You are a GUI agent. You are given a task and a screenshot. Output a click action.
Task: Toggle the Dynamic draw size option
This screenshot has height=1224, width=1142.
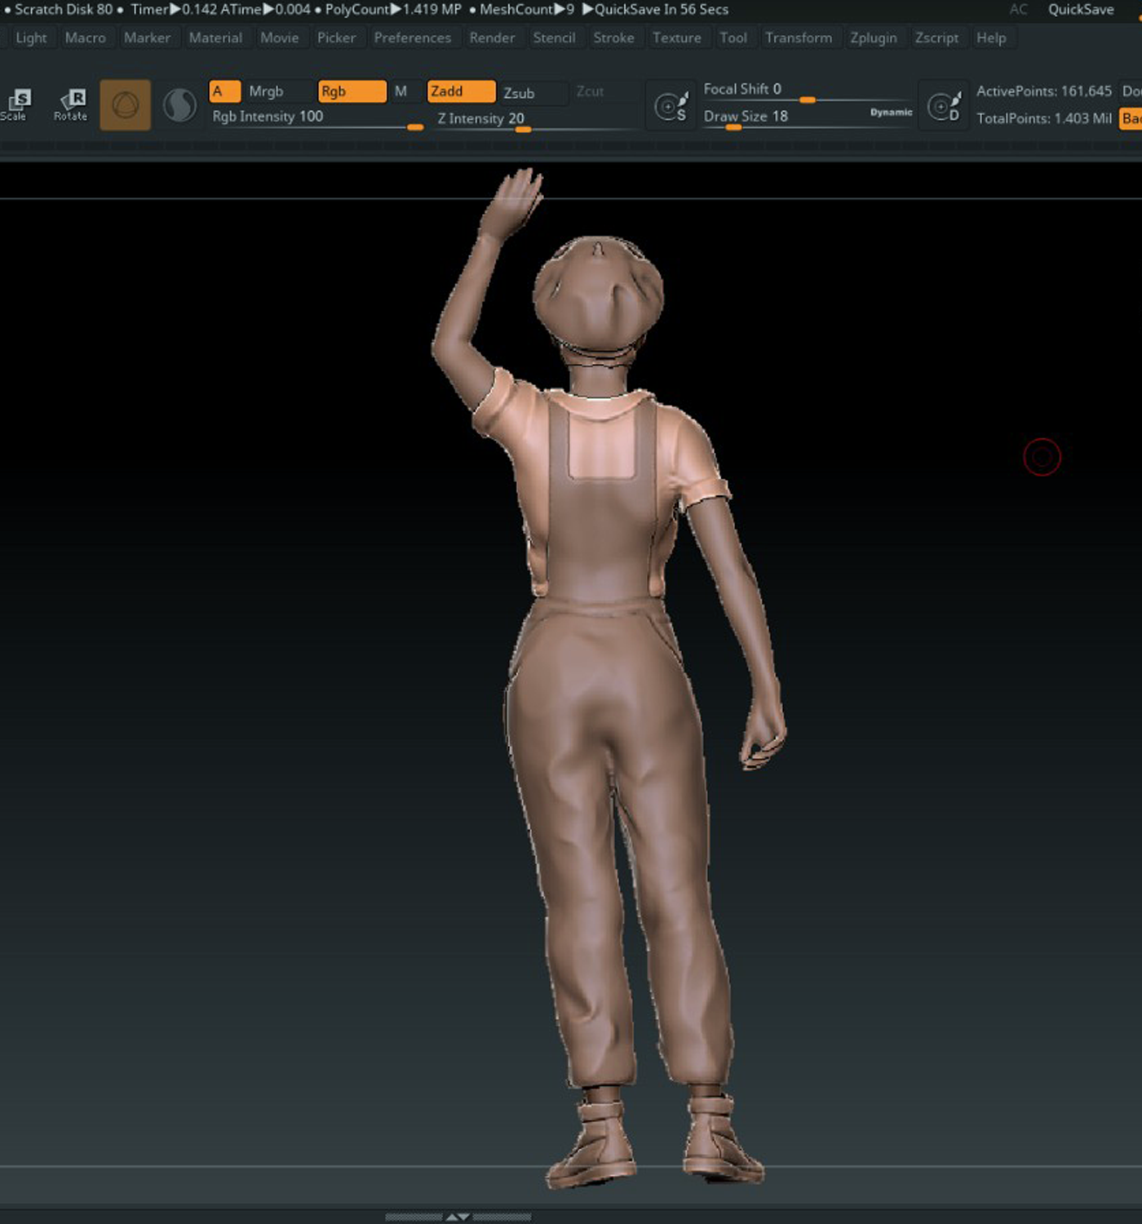[891, 113]
